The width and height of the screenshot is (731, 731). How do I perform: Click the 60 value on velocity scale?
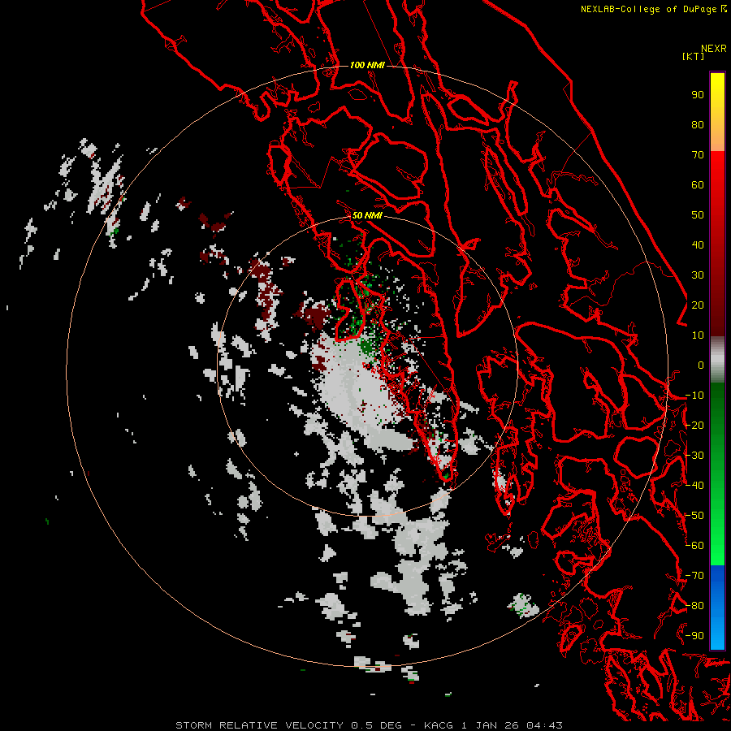click(x=698, y=185)
